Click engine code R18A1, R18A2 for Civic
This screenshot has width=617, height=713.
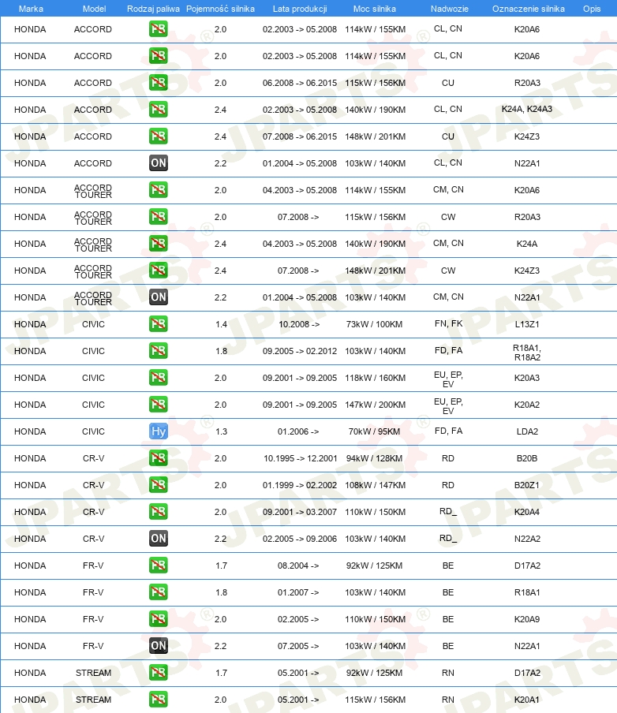click(x=527, y=353)
